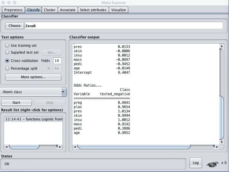Image resolution: width=229 pixels, height=172 pixels.
Task: Click the pedi odds ratio 0.3886
Action: pos(124,128)
